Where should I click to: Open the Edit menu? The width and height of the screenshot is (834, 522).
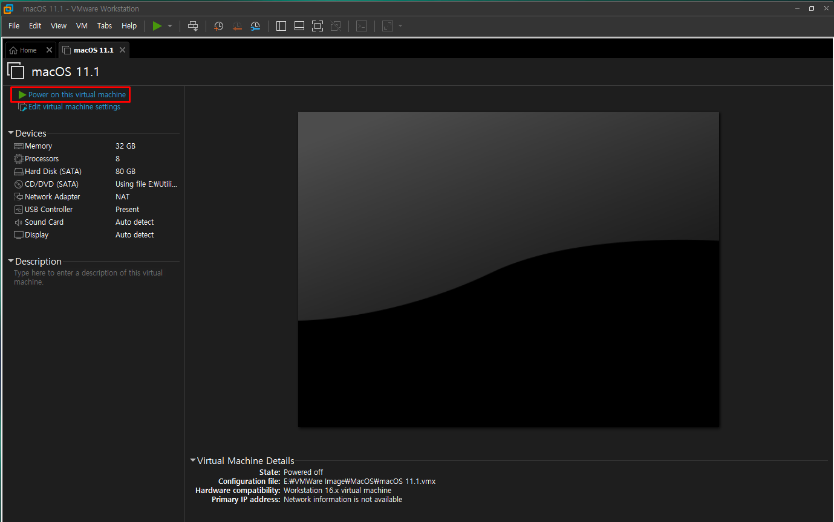click(x=35, y=26)
